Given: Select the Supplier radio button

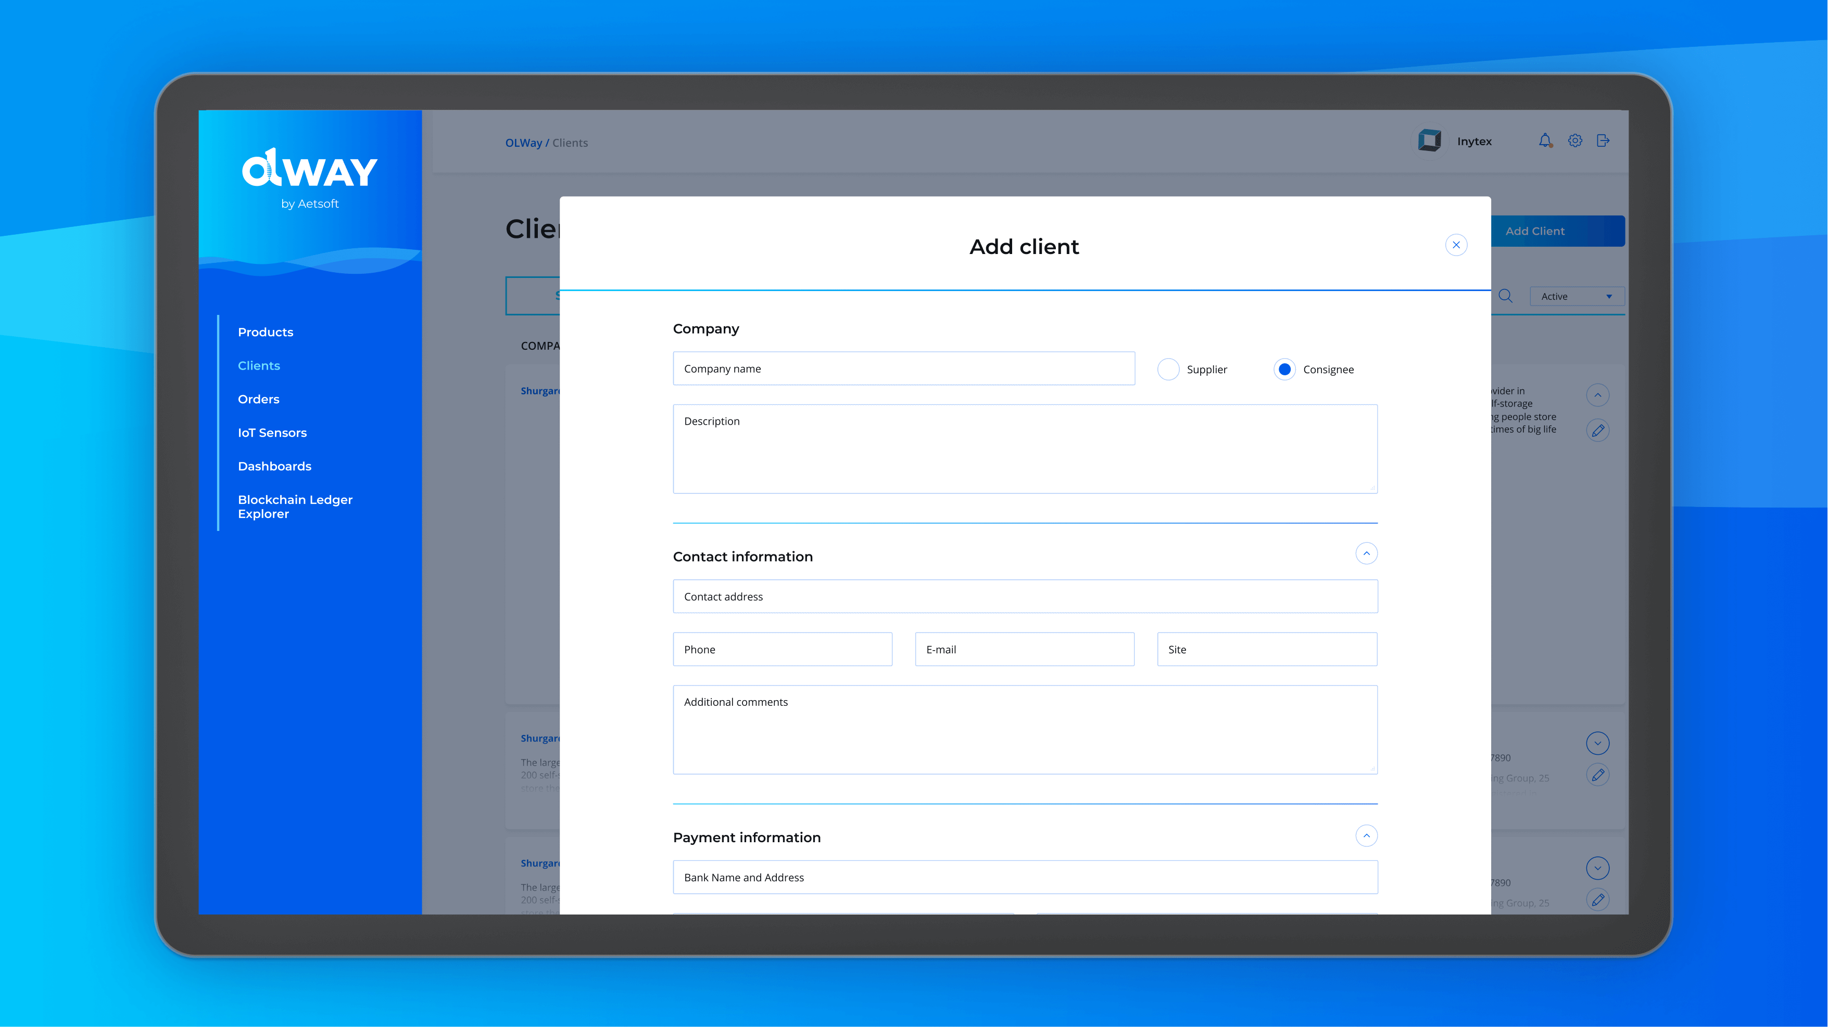Looking at the screenshot, I should tap(1168, 370).
